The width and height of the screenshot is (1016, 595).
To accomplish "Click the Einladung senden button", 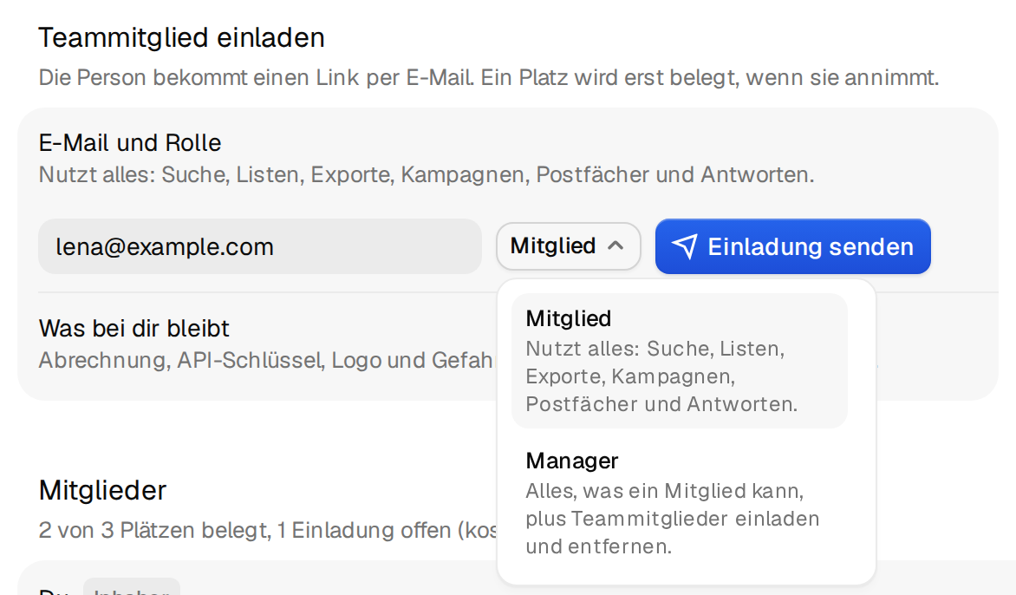I will pos(792,246).
